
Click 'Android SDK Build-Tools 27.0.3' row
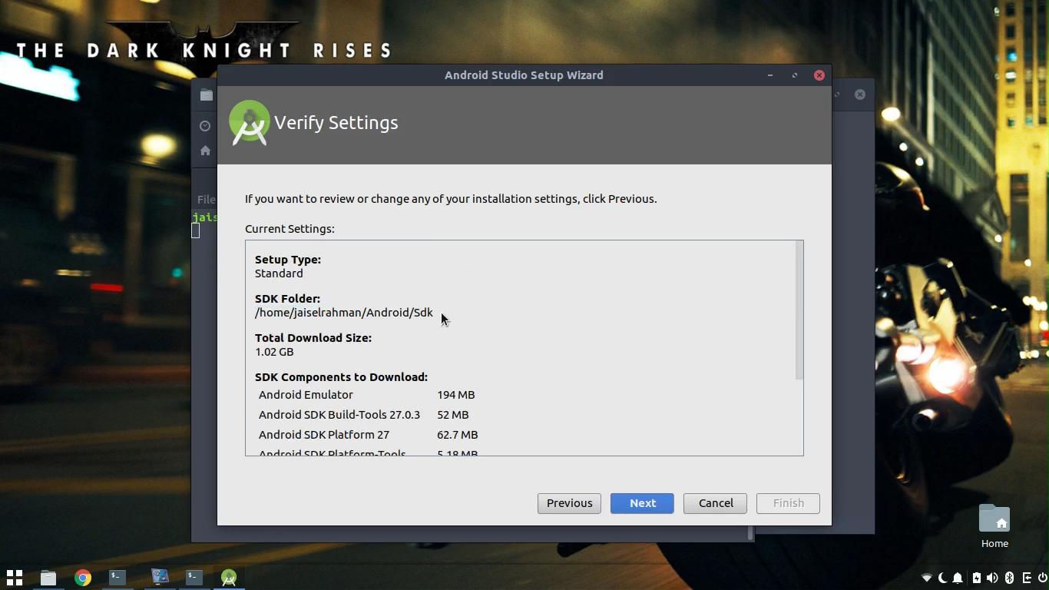339,415
